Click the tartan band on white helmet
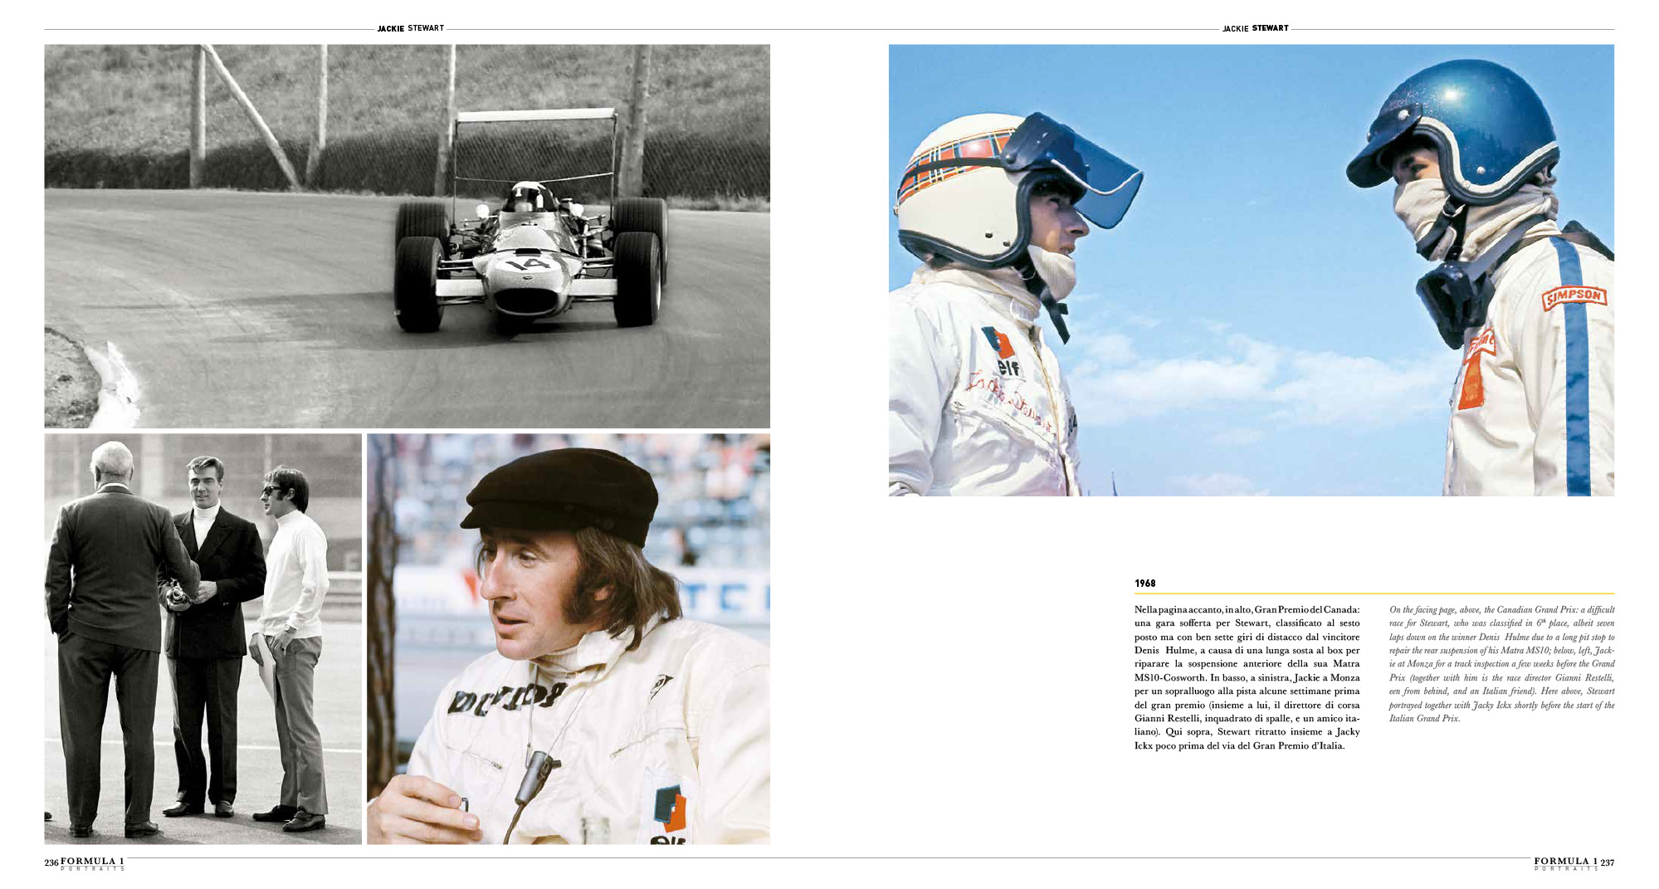Viewport: 1659px width, 889px height. click(x=954, y=163)
